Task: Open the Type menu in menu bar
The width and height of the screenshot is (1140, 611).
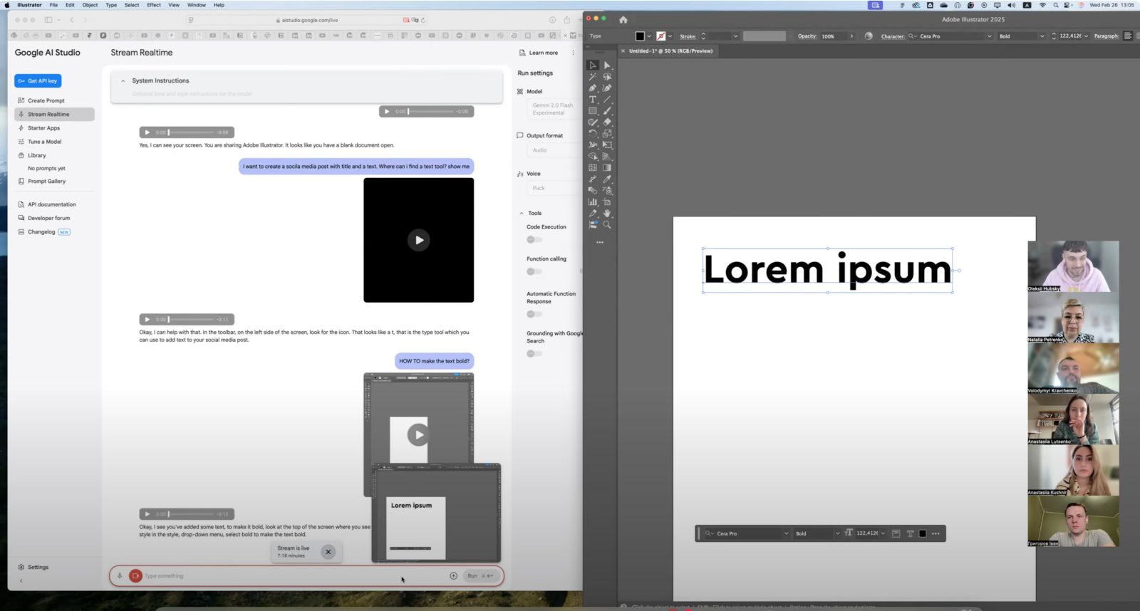Action: point(111,5)
